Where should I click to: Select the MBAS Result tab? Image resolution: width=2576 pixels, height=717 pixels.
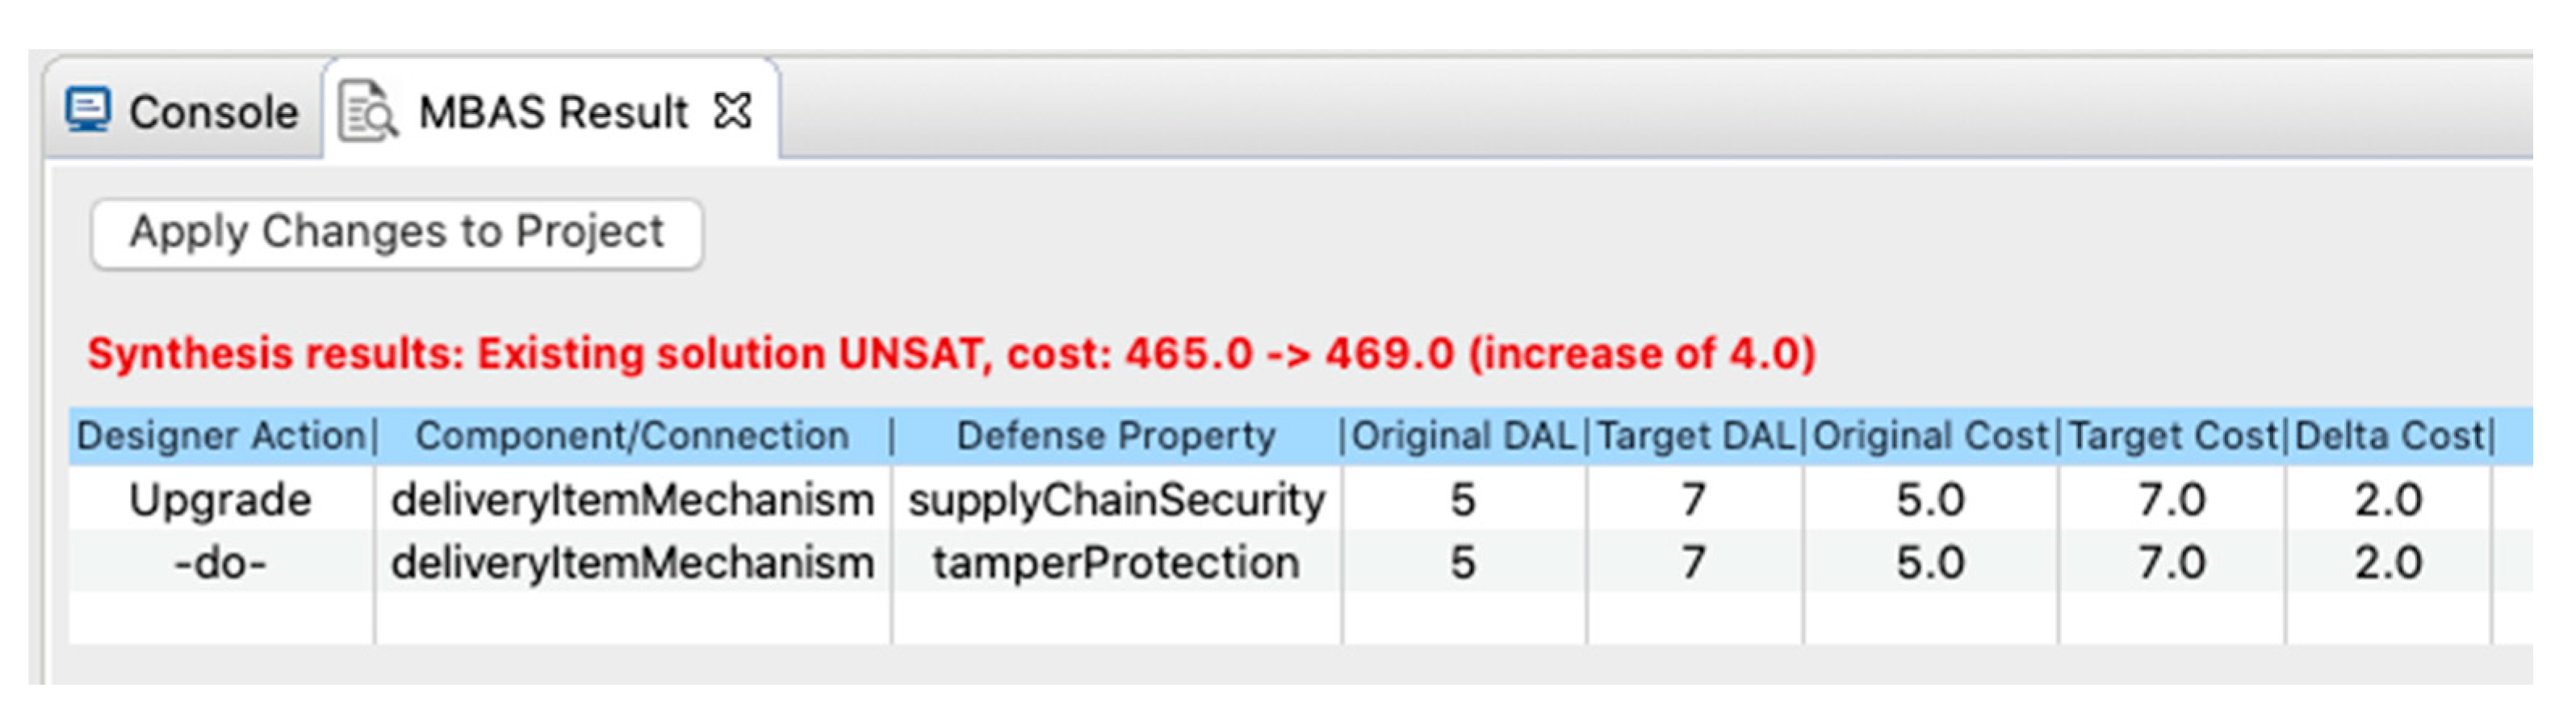coord(552,112)
